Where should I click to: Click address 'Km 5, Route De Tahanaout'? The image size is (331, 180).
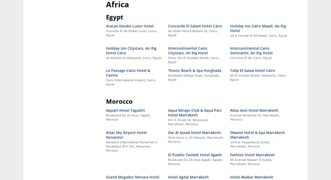(188, 122)
